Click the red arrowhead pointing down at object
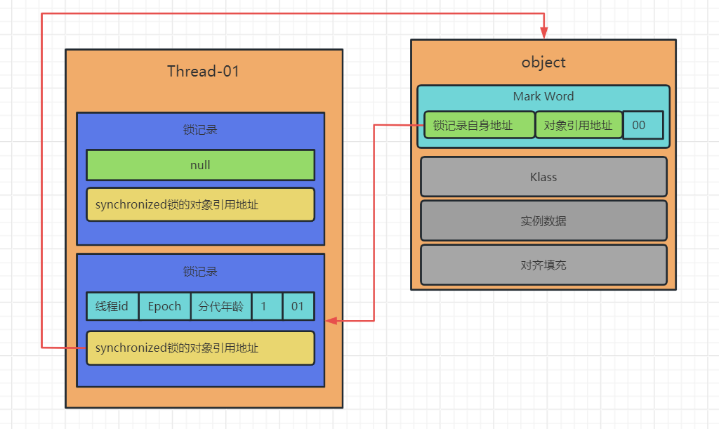 (x=543, y=33)
